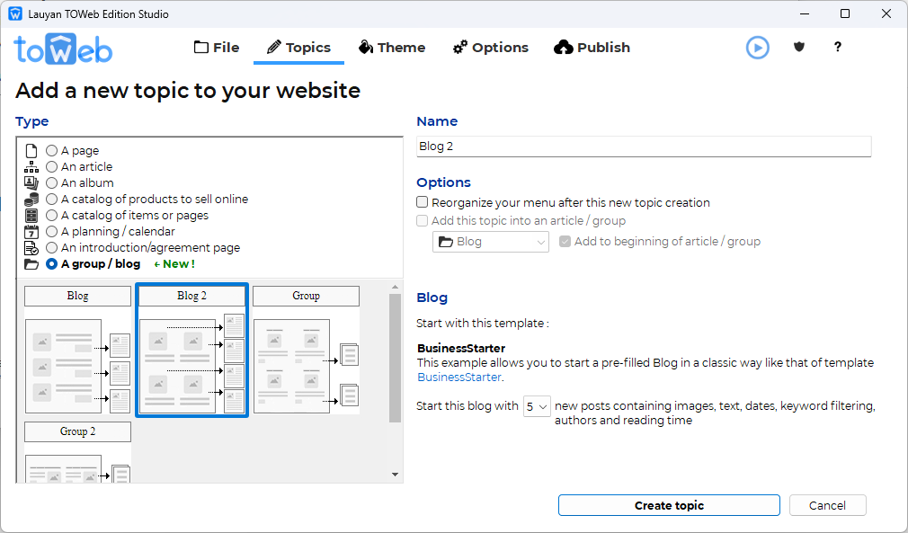Click the items catalog cabinet icon
Viewport: 908px width, 533px height.
[x=31, y=216]
